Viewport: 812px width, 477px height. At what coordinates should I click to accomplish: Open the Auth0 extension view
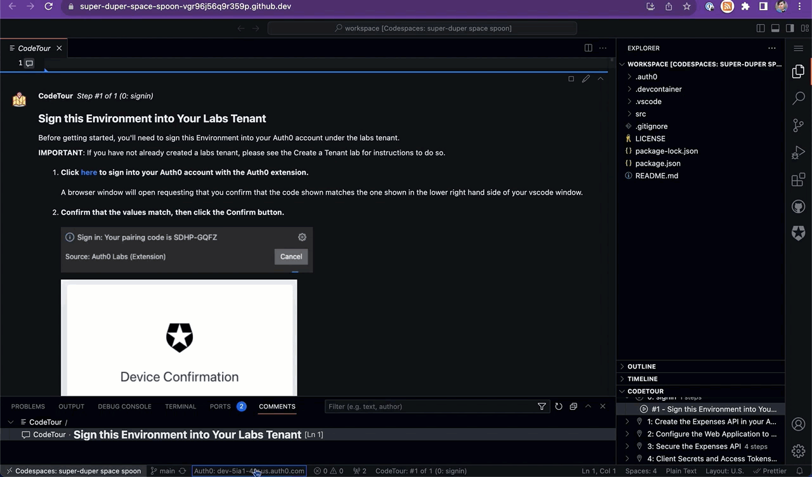pyautogui.click(x=798, y=233)
